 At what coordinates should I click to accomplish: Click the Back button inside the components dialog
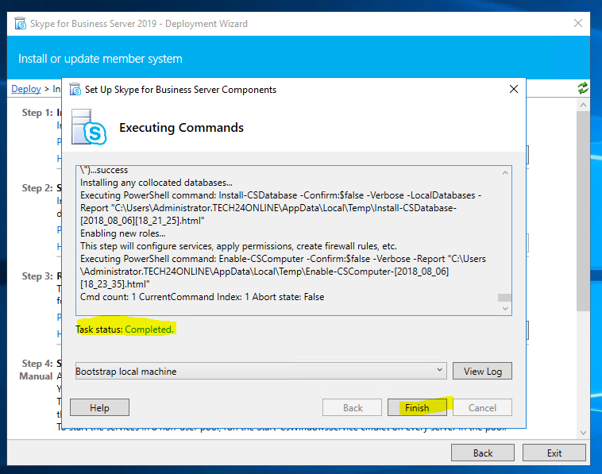[x=352, y=407]
